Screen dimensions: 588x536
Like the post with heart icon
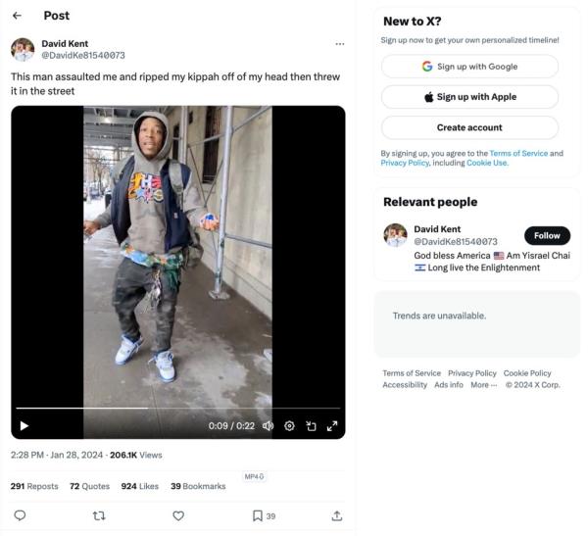click(x=178, y=515)
